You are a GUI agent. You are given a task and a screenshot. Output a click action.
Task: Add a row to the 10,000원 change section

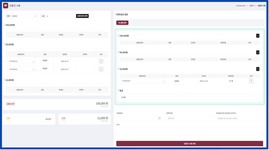pyautogui.click(x=258, y=69)
